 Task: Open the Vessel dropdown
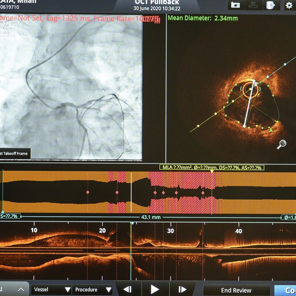click(51, 290)
